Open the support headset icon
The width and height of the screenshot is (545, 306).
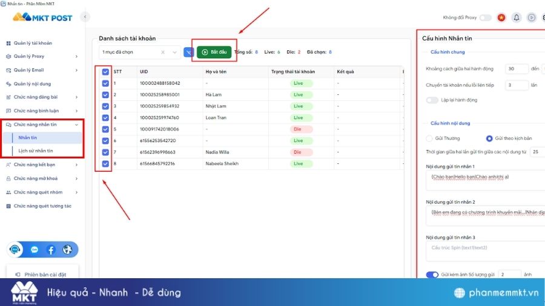(15, 249)
